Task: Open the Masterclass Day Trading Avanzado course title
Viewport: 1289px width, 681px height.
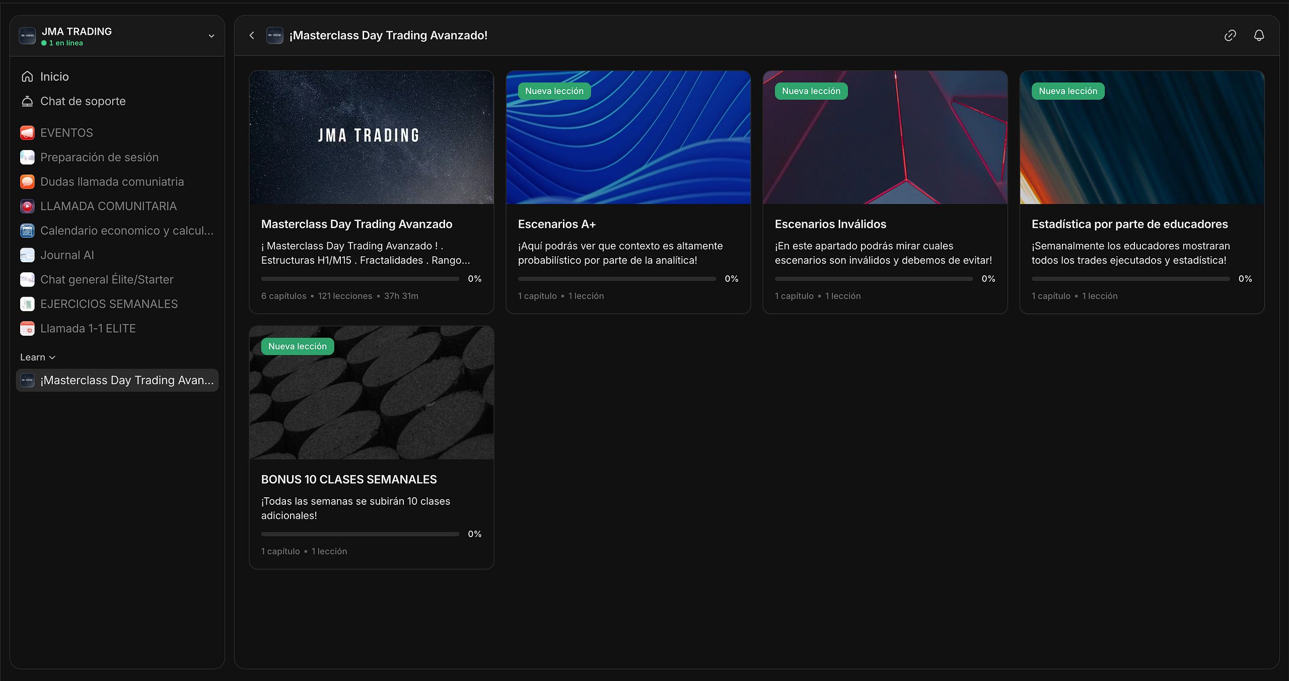Action: (x=356, y=224)
